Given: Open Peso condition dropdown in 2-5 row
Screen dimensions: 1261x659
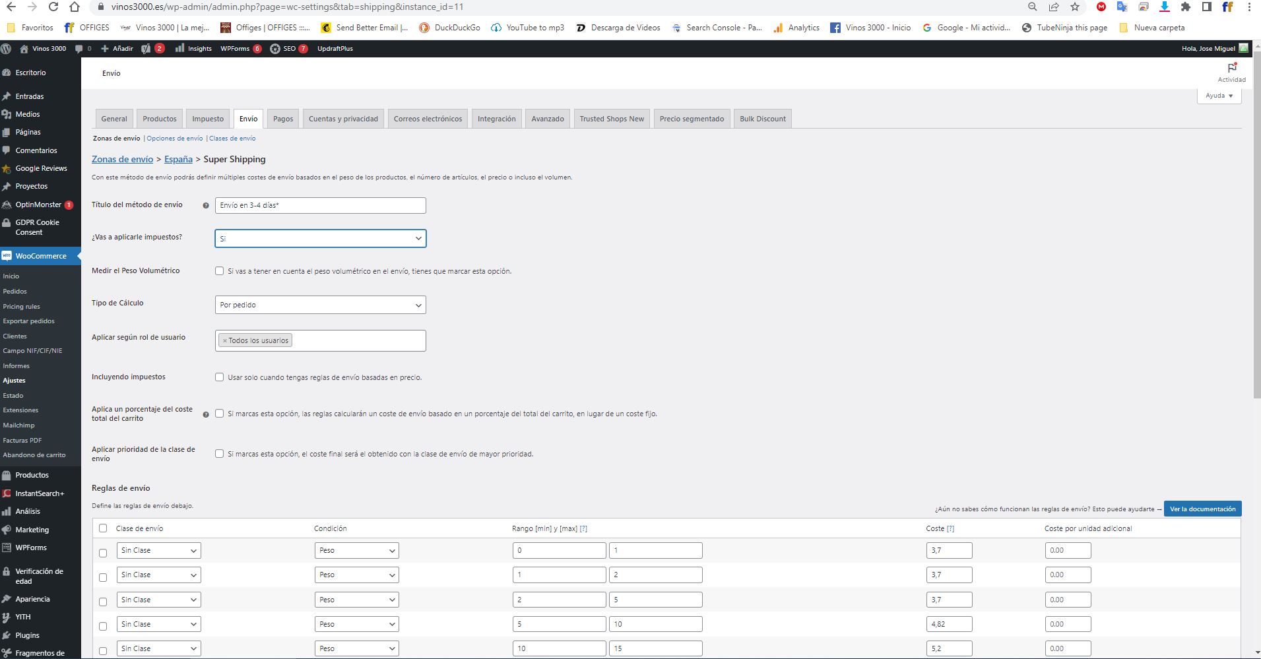Looking at the screenshot, I should coord(357,600).
